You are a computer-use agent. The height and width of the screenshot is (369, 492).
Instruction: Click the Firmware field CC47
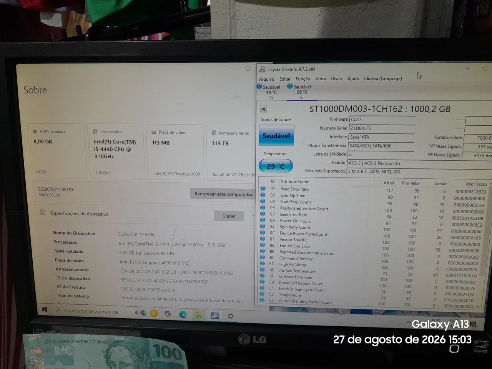[382, 120]
